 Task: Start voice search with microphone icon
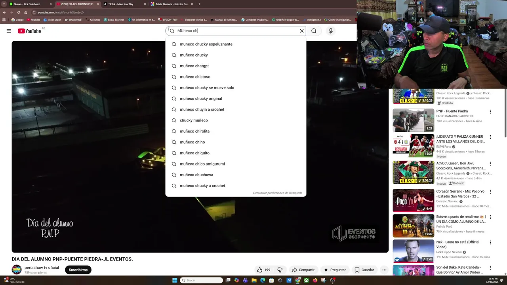(x=330, y=31)
